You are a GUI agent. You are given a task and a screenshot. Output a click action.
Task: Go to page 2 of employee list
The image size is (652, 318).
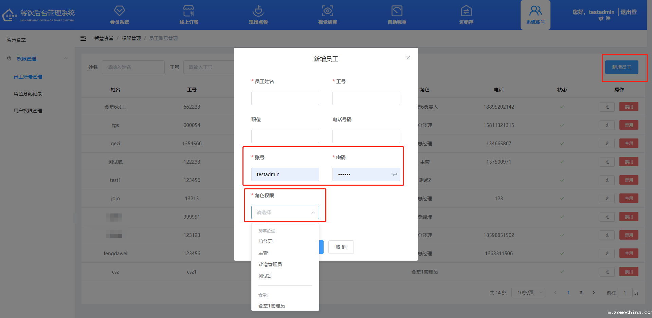581,293
